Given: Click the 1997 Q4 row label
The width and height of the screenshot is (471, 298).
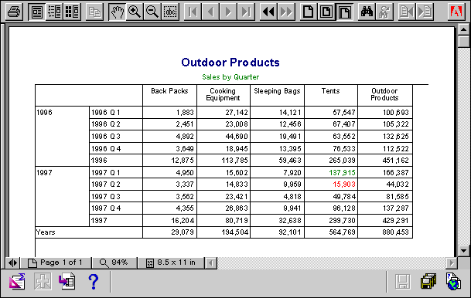Looking at the screenshot, I should [x=106, y=208].
